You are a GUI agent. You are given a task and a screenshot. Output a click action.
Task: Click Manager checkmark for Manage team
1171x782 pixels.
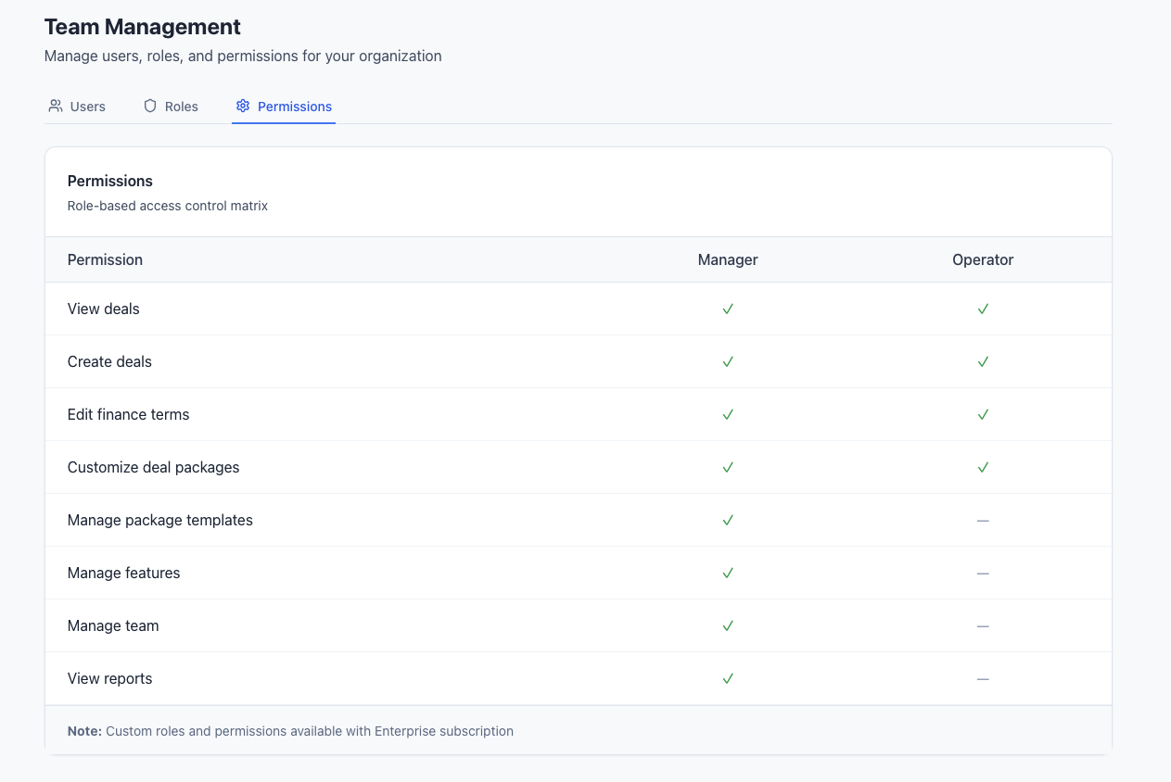pos(728,626)
